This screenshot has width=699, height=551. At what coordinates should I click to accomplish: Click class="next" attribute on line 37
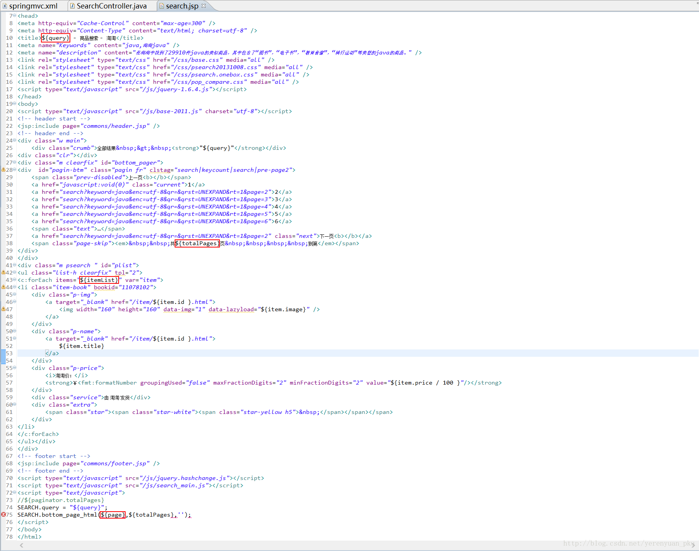click(x=296, y=236)
